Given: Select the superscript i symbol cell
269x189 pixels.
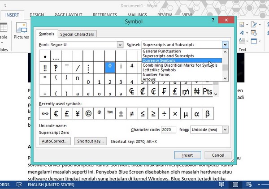Looking at the screenshot, I should coord(121,68).
